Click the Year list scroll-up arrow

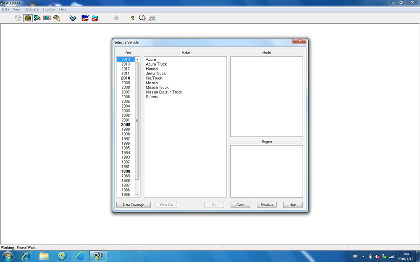[137, 60]
